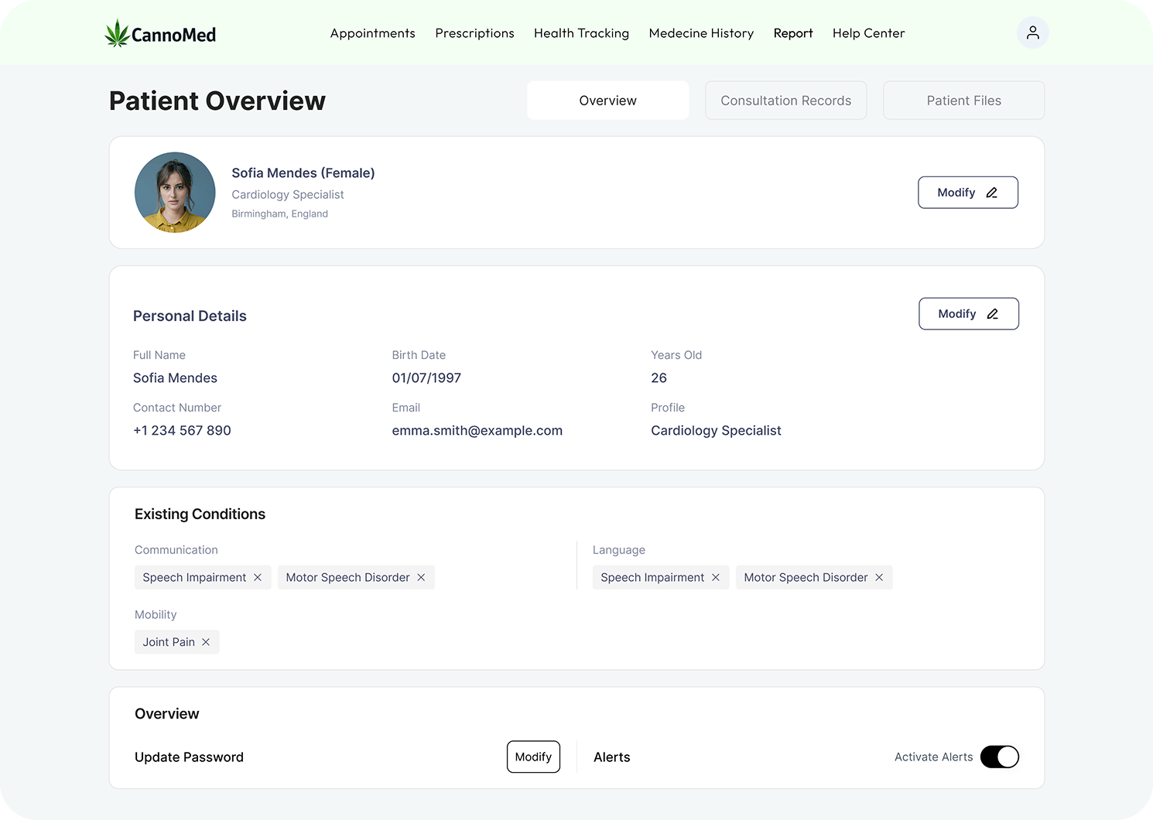
Task: Click Modify button in the profile card
Action: 967,193
